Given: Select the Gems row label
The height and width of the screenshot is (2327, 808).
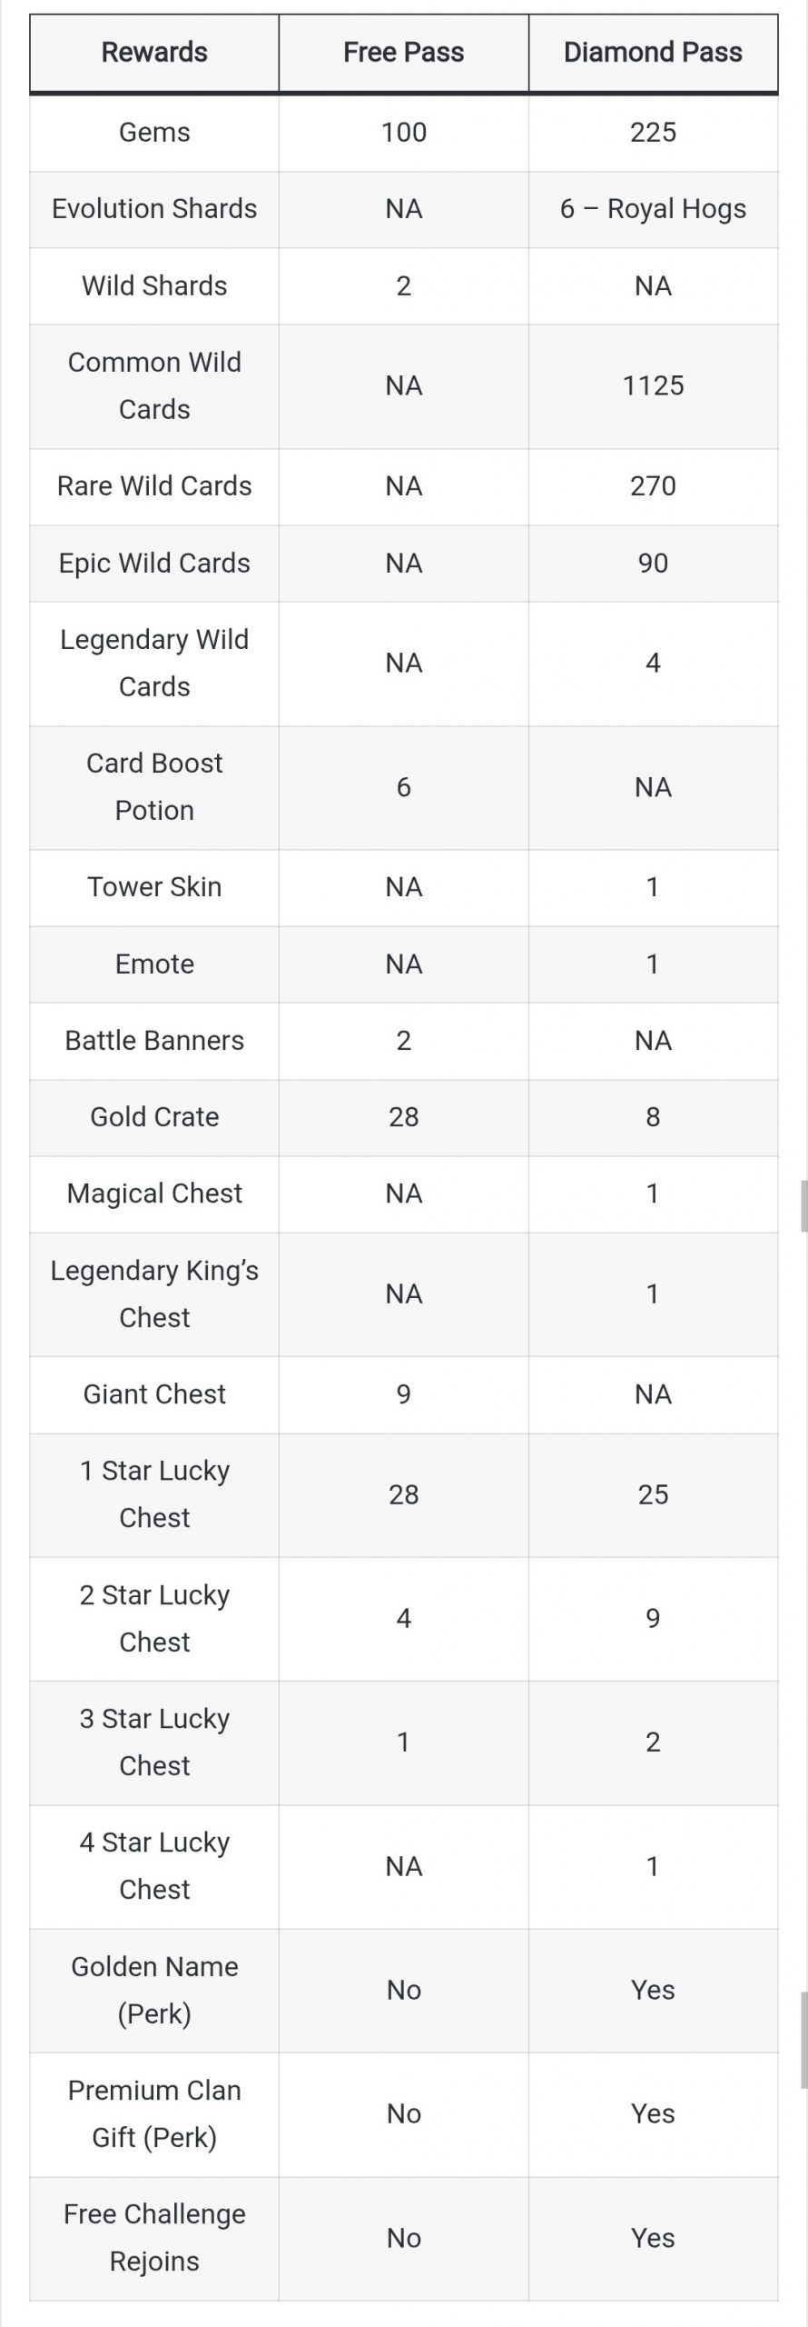Looking at the screenshot, I should (154, 133).
